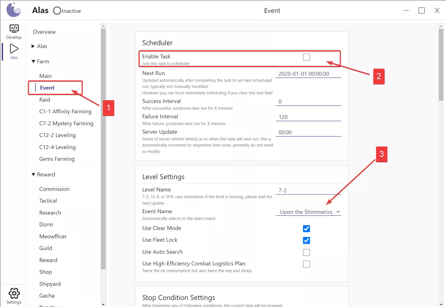Minimize the Alas window
This screenshot has height=307, width=446.
406,11
